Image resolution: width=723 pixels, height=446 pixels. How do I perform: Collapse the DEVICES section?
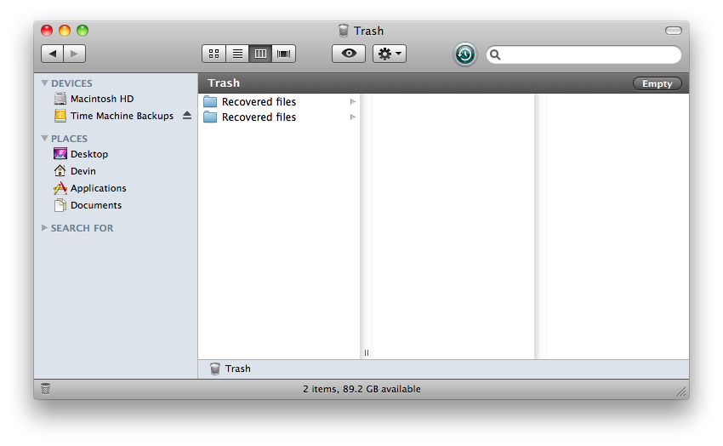point(45,83)
